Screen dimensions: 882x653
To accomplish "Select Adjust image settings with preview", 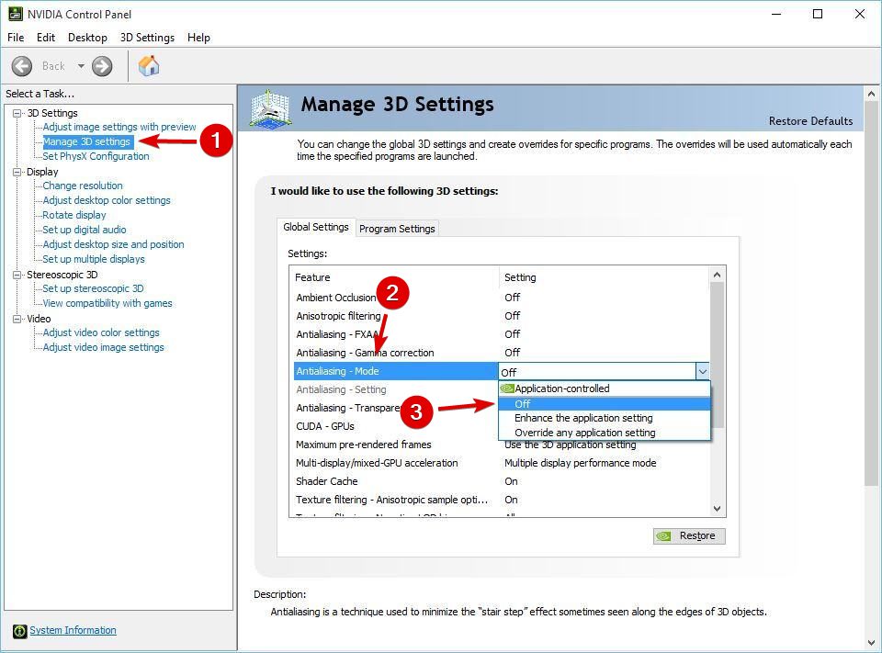I will (119, 127).
